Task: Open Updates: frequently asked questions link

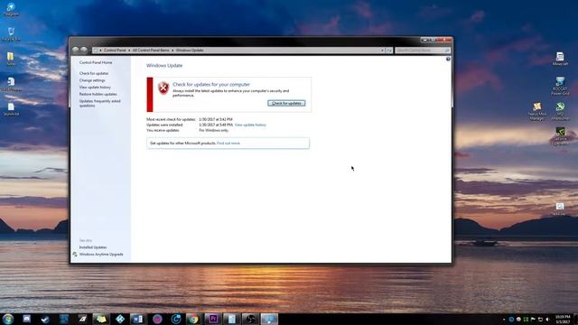Action: point(100,103)
